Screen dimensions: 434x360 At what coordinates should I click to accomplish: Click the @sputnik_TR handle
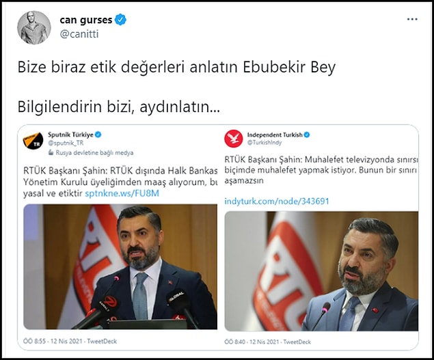pos(66,143)
